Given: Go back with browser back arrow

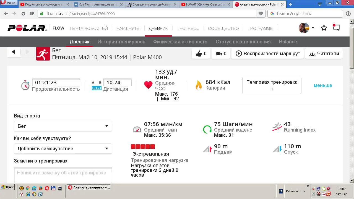Looking at the screenshot, I should pos(6,14).
